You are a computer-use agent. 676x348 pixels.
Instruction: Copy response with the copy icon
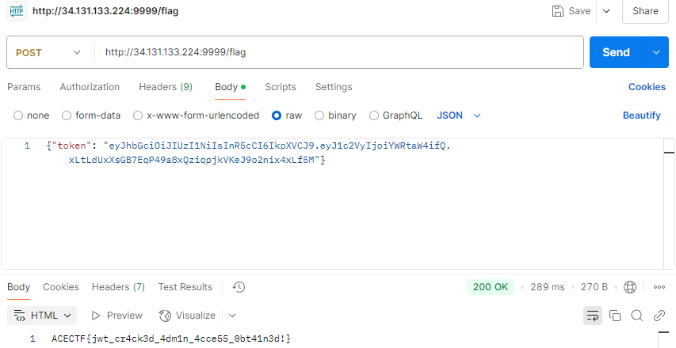615,316
